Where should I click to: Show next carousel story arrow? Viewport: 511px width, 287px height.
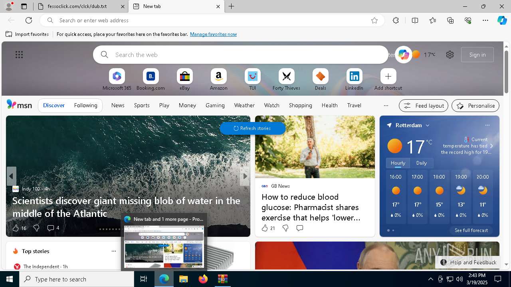245,176
